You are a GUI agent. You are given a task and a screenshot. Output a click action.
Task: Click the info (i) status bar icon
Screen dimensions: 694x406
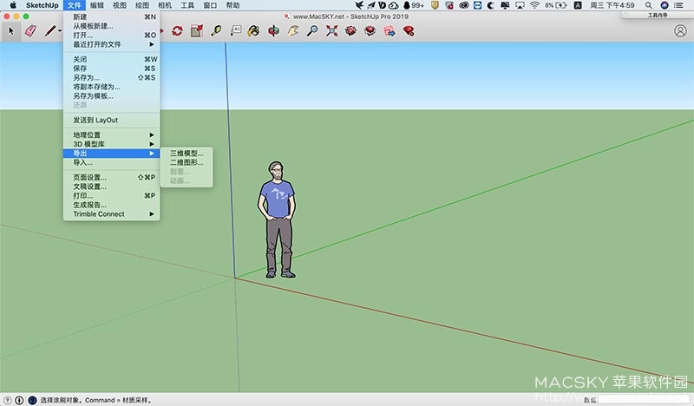click(19, 400)
